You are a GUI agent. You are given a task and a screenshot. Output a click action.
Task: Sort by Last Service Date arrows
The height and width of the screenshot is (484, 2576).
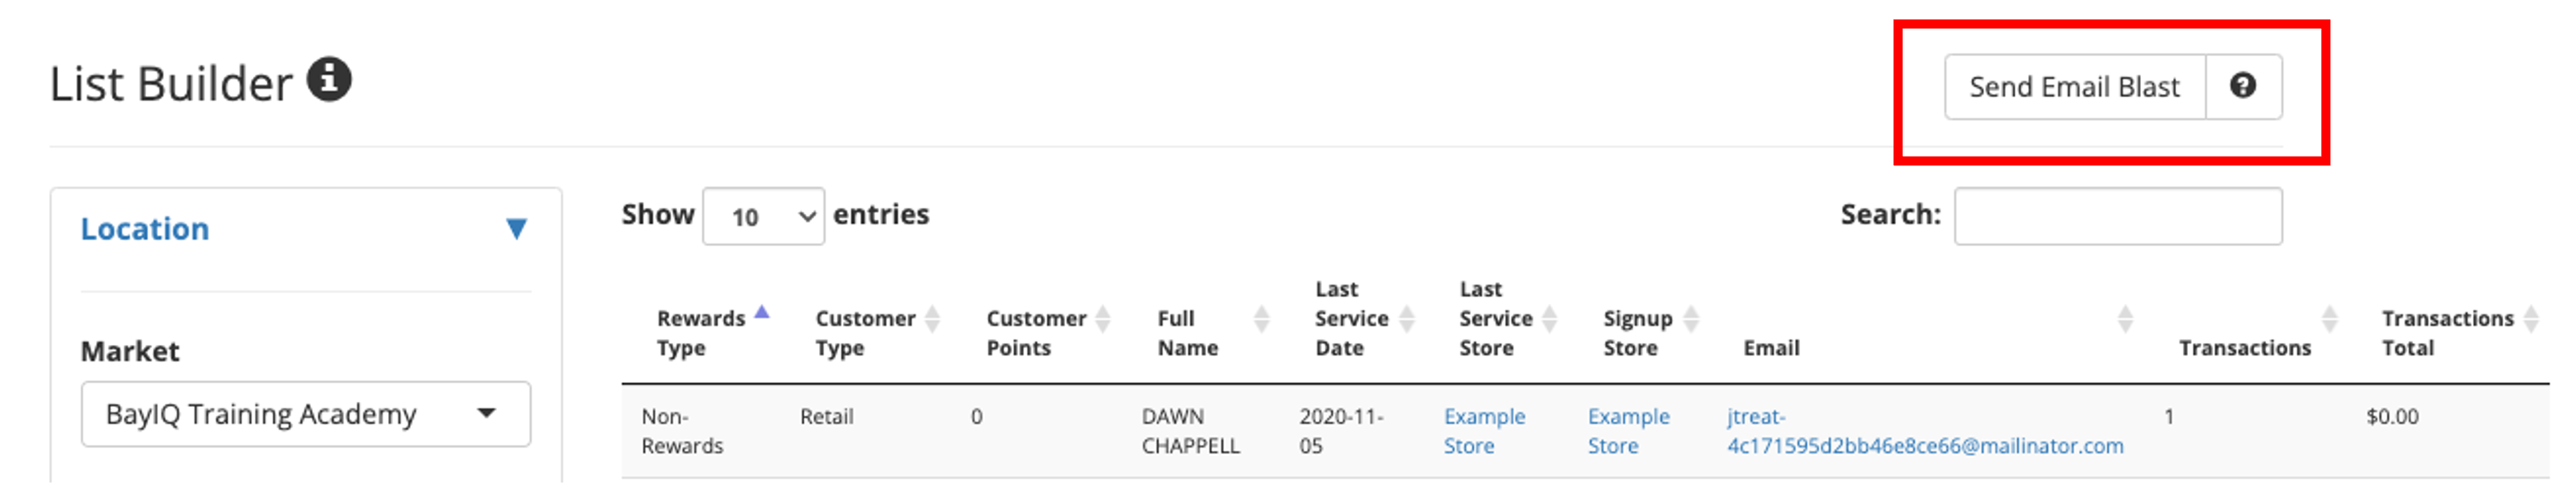(x=1407, y=319)
